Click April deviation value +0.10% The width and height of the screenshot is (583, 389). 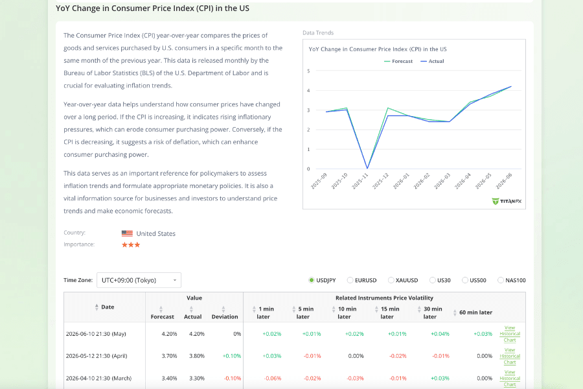click(232, 356)
